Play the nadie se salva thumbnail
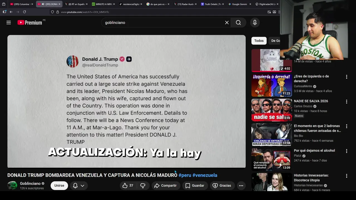The width and height of the screenshot is (356, 200). pyautogui.click(x=272, y=110)
